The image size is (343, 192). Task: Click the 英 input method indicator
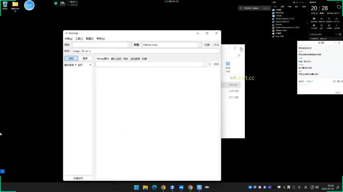tap(306, 187)
